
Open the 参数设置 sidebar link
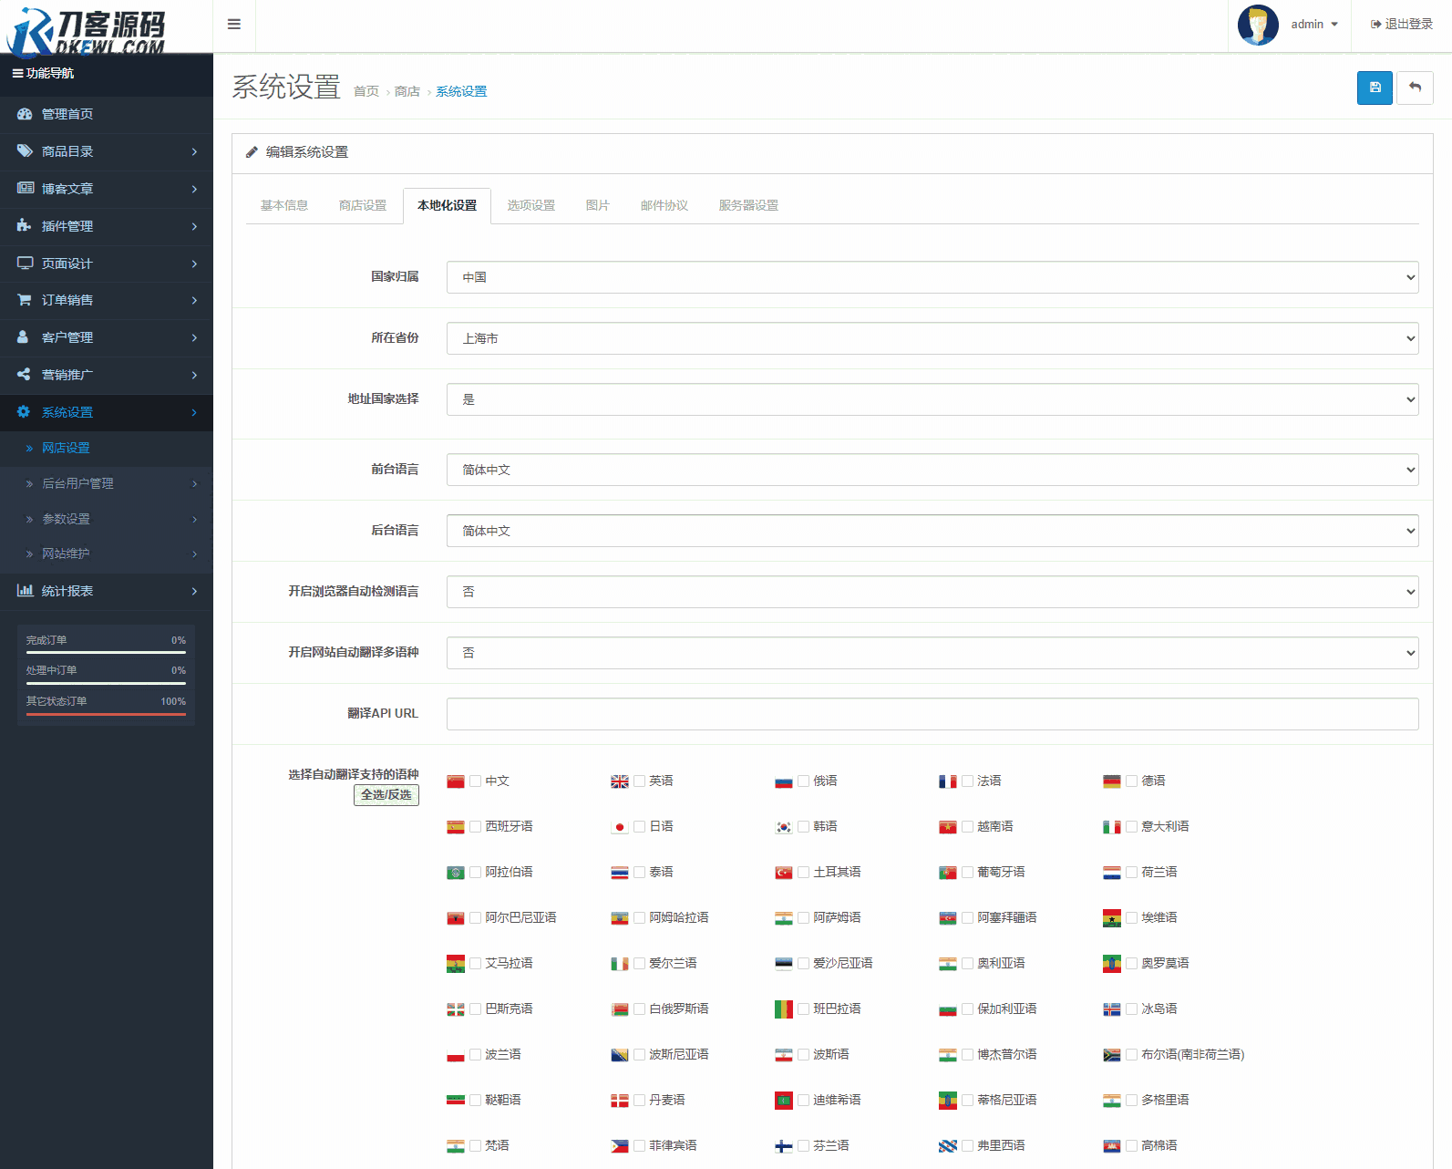(x=107, y=519)
